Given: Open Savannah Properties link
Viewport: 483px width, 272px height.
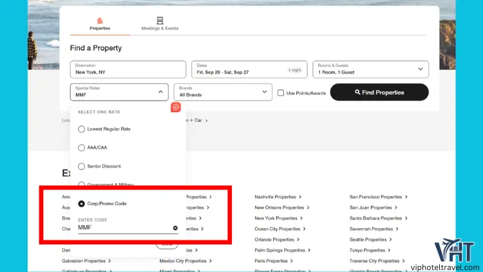Looking at the screenshot, I should pyautogui.click(x=374, y=229).
